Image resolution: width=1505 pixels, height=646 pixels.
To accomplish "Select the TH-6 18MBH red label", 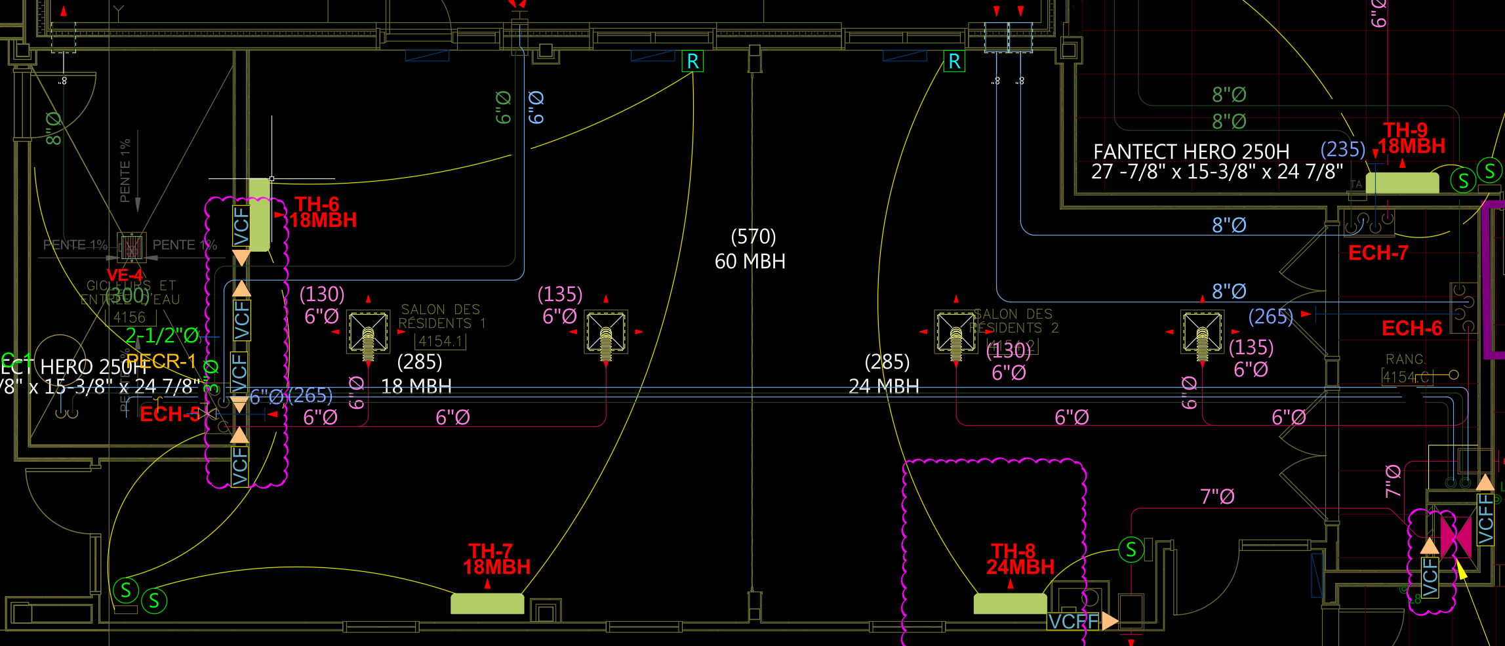I will (x=322, y=212).
